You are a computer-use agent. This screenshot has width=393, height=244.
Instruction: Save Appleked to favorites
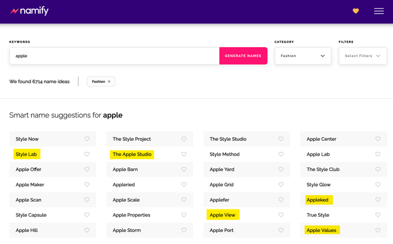[x=378, y=200]
